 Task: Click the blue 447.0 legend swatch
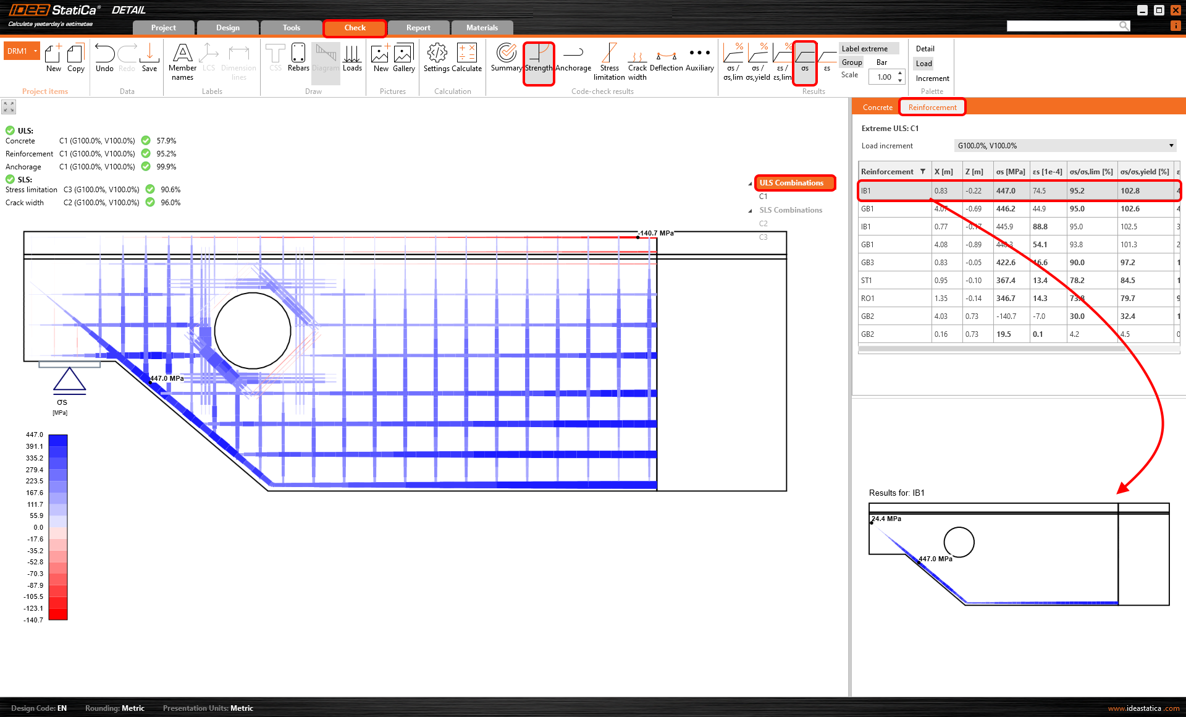click(x=58, y=439)
